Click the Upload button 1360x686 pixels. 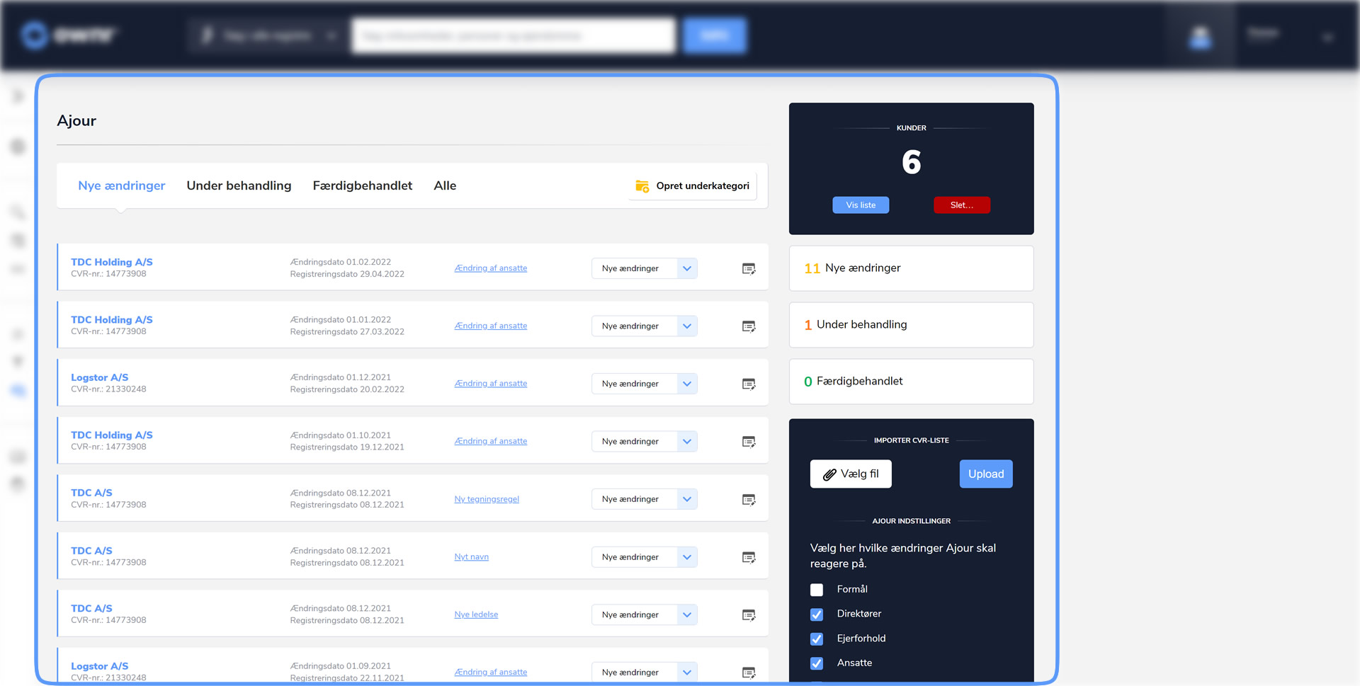(x=986, y=474)
